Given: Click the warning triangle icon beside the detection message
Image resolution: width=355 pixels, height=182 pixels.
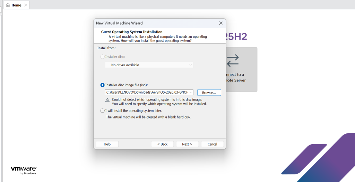Looking at the screenshot, I should click(107, 100).
